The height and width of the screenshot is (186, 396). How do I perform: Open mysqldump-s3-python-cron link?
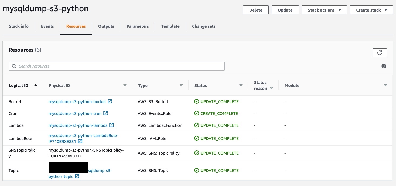pyautogui.click(x=75, y=114)
